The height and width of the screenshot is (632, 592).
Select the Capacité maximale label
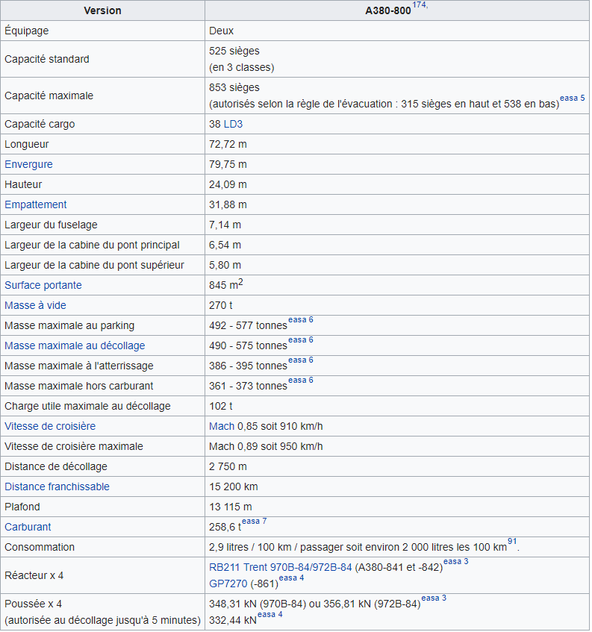(x=49, y=96)
